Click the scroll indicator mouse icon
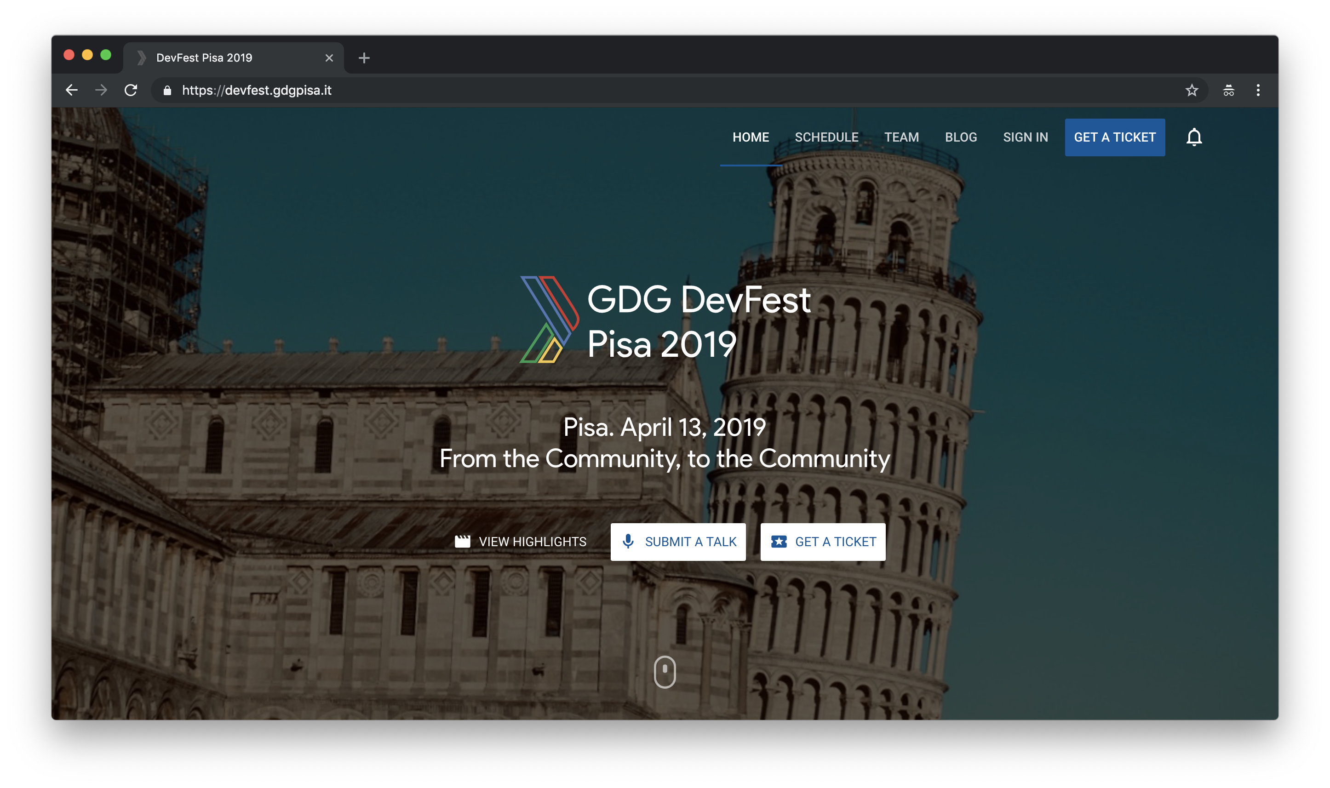Viewport: 1330px width, 788px height. (665, 672)
